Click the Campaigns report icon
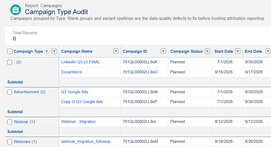 pyautogui.click(x=16, y=10)
